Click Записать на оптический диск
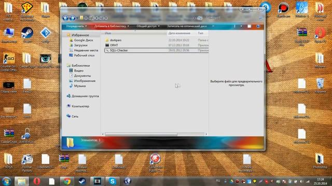The image size is (332, 186). pos(187,26)
